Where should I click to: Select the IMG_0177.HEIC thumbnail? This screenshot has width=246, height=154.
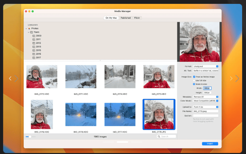point(120,114)
